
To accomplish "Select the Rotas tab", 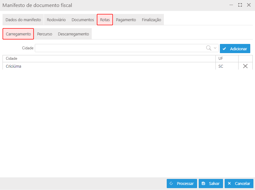I will (105, 20).
